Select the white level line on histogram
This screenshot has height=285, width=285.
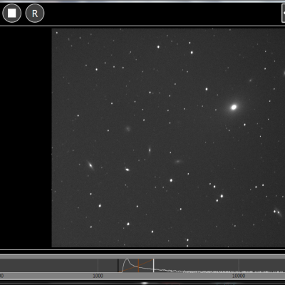154,266
